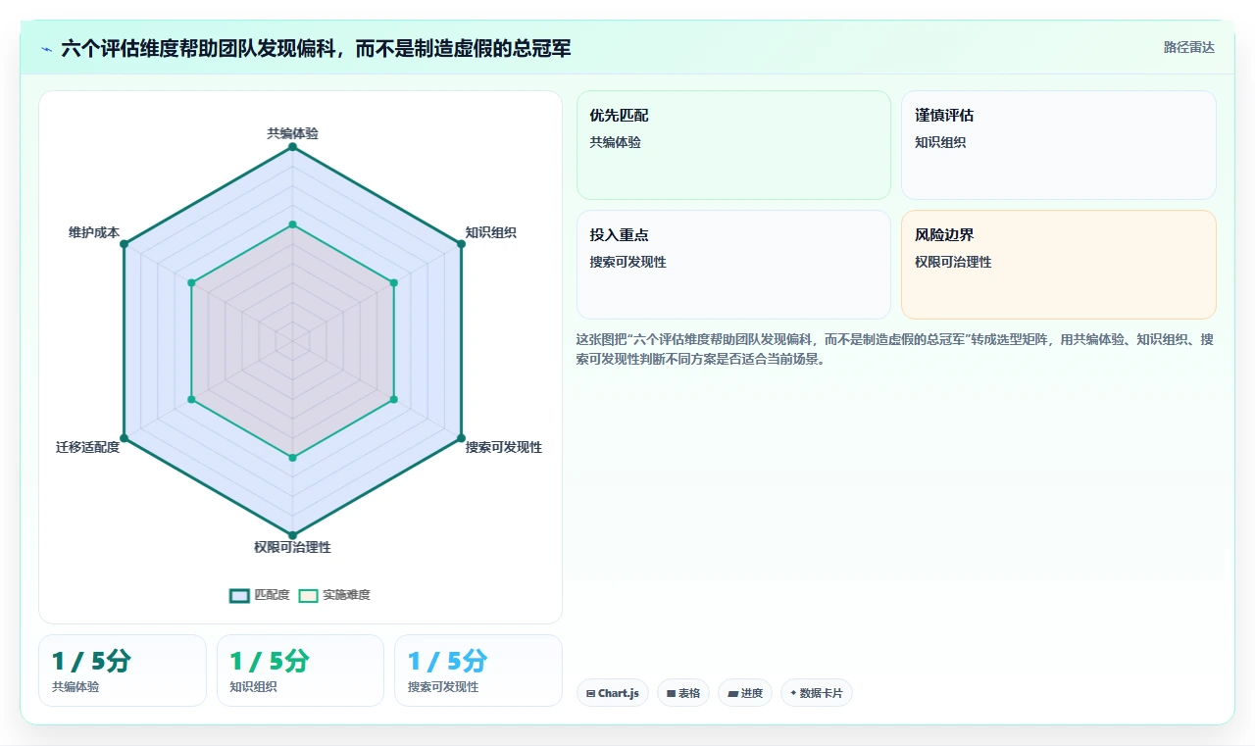Click 搜索可发现性 caption under the third score
The height and width of the screenshot is (746, 1255).
coord(443,687)
